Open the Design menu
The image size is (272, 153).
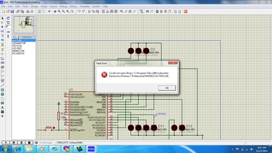(34, 6)
